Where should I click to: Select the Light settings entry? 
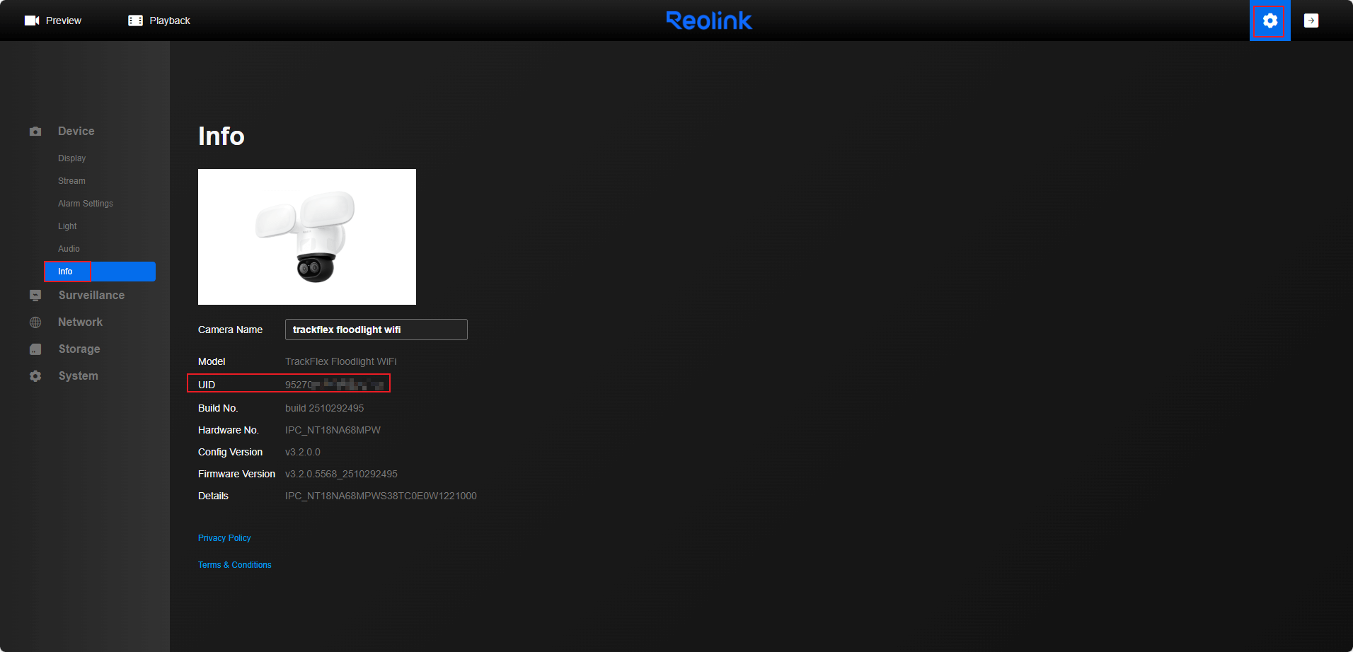coord(67,226)
